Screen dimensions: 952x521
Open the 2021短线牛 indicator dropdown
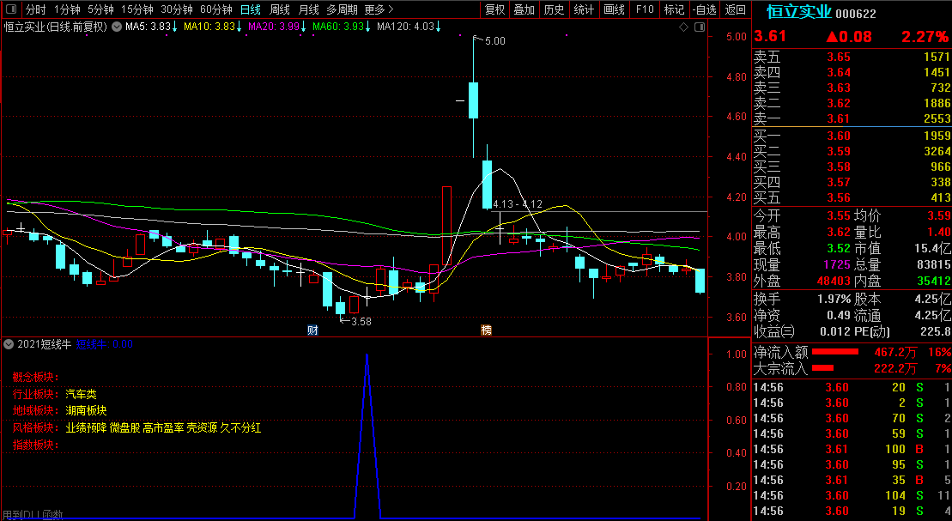point(9,344)
